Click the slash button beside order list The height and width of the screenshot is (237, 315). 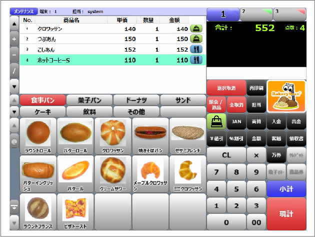(x=14, y=71)
